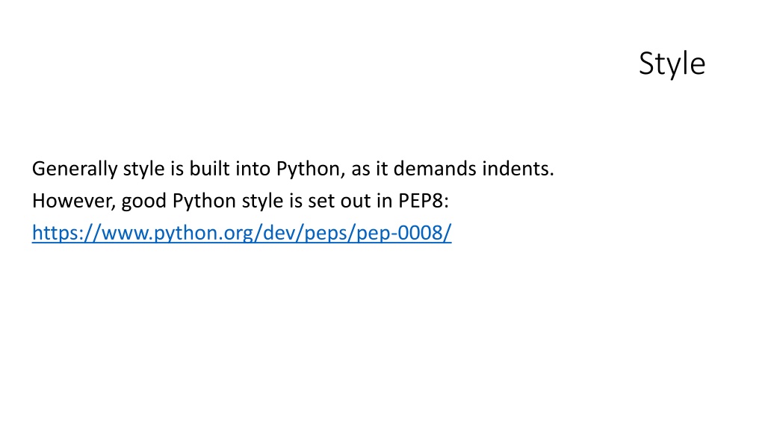Screen dimensions: 765x430
Task: Click the slide title "Style"
Action: pos(672,64)
